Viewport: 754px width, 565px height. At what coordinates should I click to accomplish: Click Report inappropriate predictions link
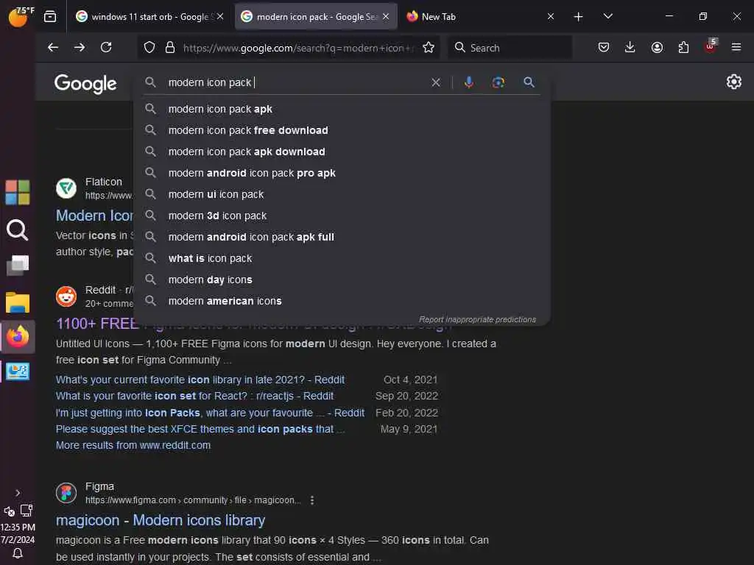click(x=477, y=319)
